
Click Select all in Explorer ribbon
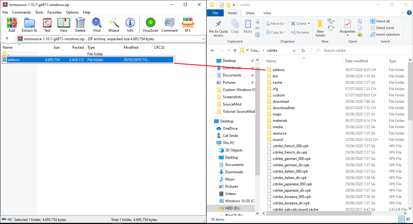click(x=380, y=21)
